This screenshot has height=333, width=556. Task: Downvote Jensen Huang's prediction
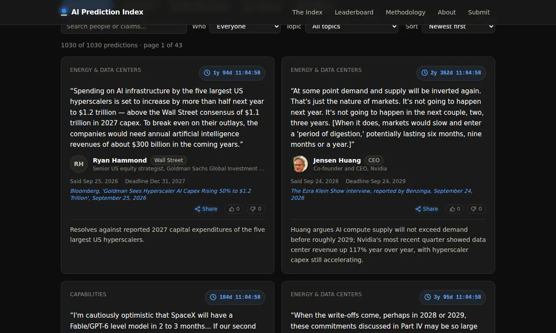click(x=476, y=209)
